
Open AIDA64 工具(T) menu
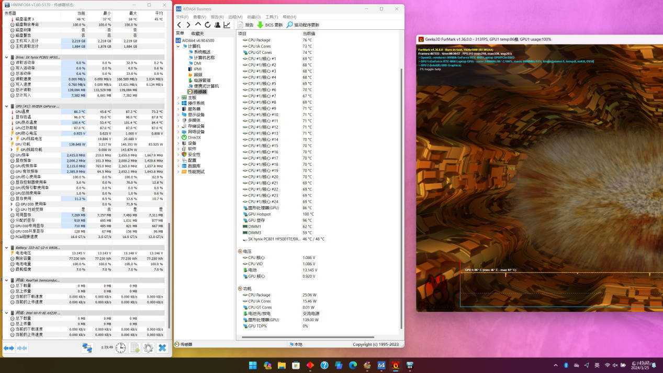(x=272, y=17)
